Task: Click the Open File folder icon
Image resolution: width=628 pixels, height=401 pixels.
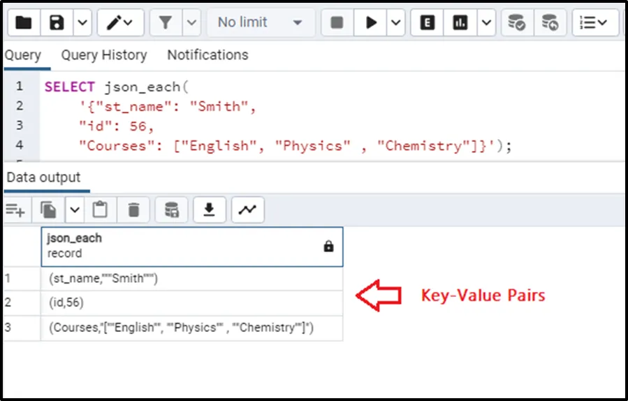Action: click(23, 22)
